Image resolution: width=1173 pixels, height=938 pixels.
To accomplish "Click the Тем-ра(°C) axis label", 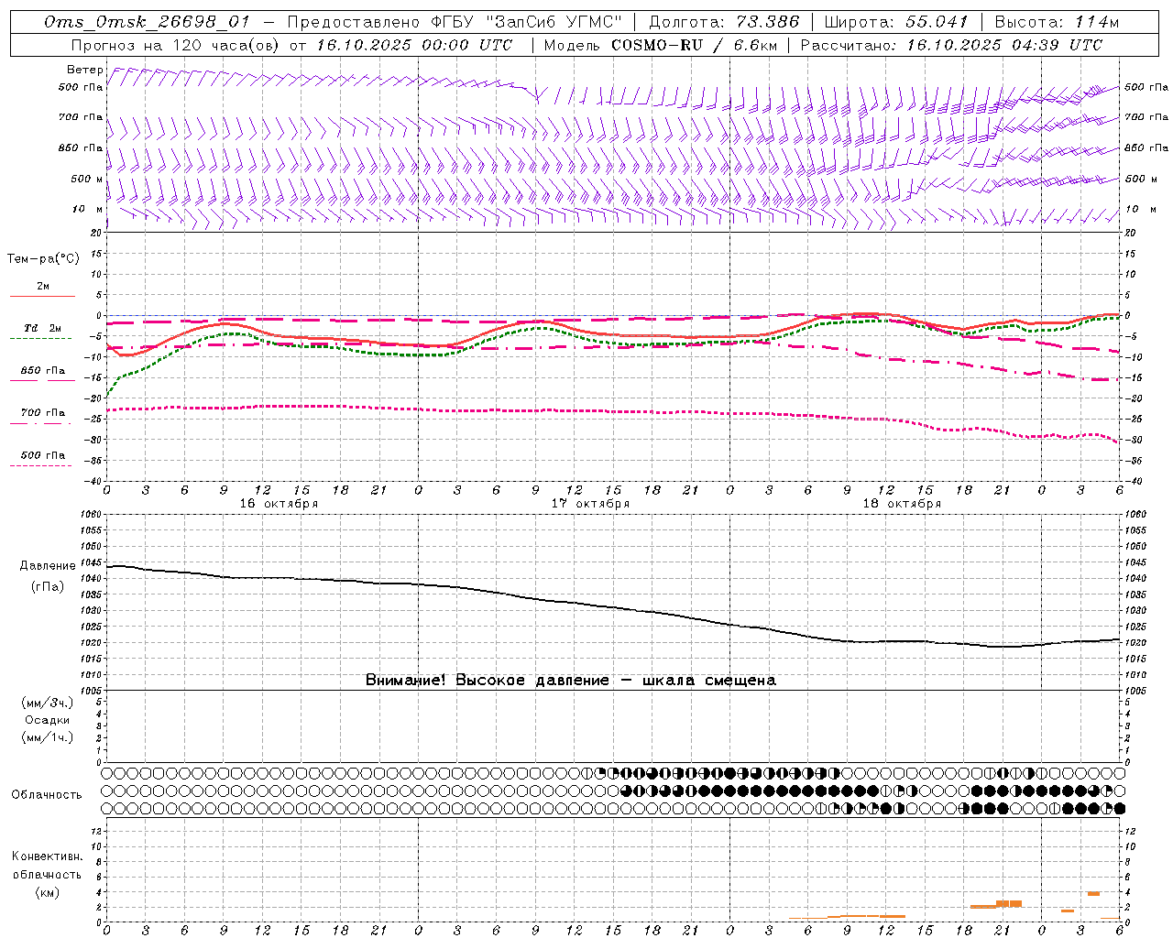I will (43, 259).
